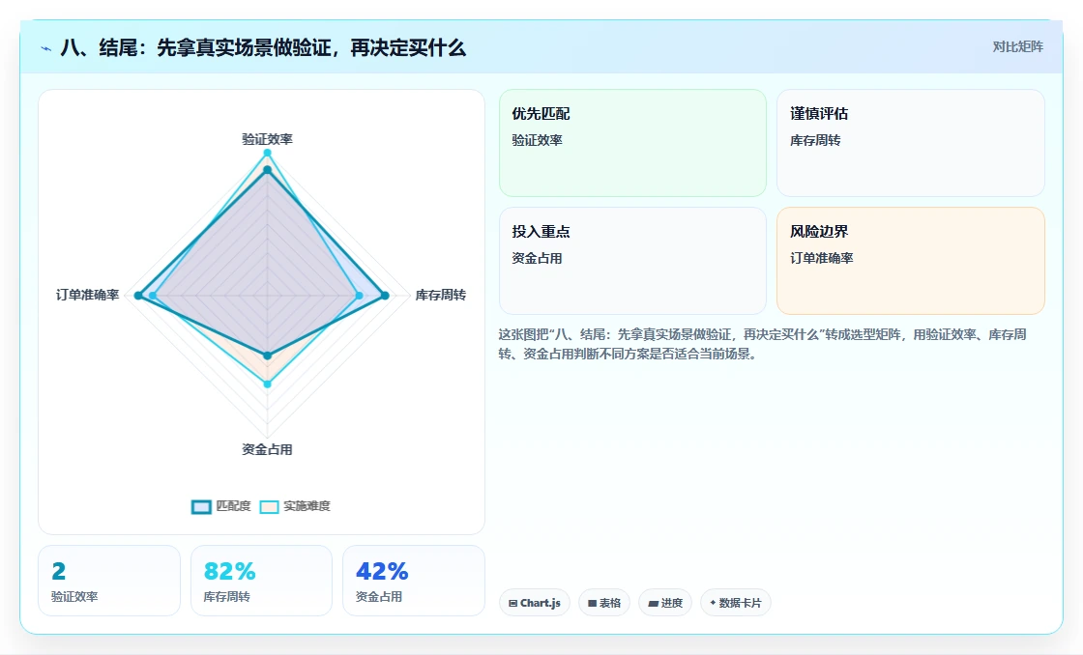Select the 进度 tag chip
The image size is (1083, 655).
(x=665, y=603)
